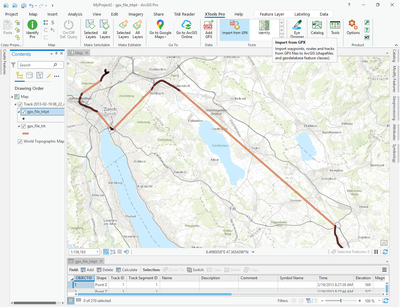Hide the World Topographic Map layer
The width and height of the screenshot is (400, 307).
click(x=20, y=141)
